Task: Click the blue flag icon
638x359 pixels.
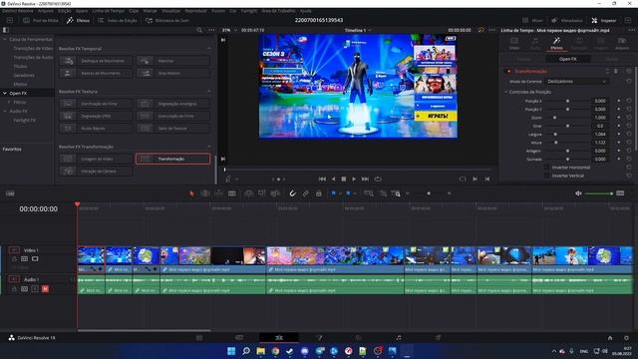Action: tap(333, 193)
